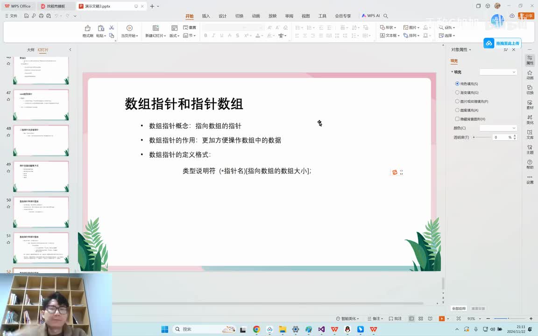Click the Shapes (形状) icon
The width and height of the screenshot is (538, 336).
click(382, 28)
